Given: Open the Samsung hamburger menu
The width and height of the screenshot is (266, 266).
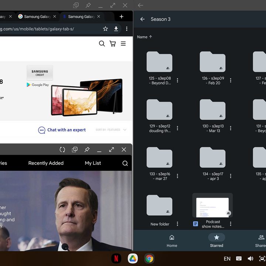Looking at the screenshot, I should (123, 44).
